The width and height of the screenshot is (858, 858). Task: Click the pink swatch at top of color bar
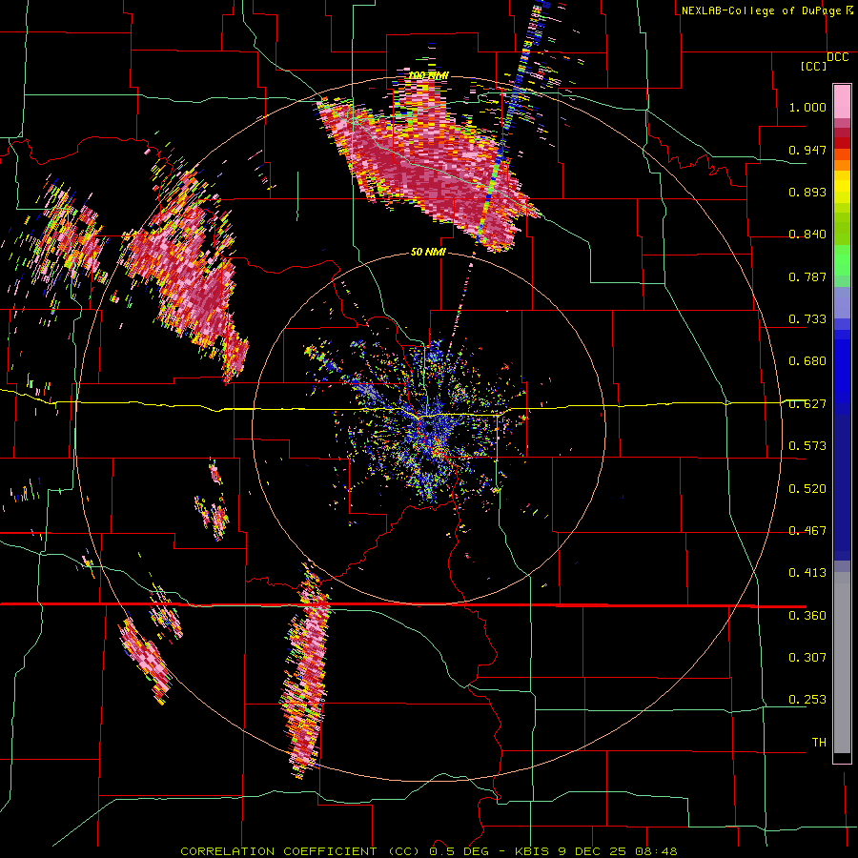click(x=842, y=101)
